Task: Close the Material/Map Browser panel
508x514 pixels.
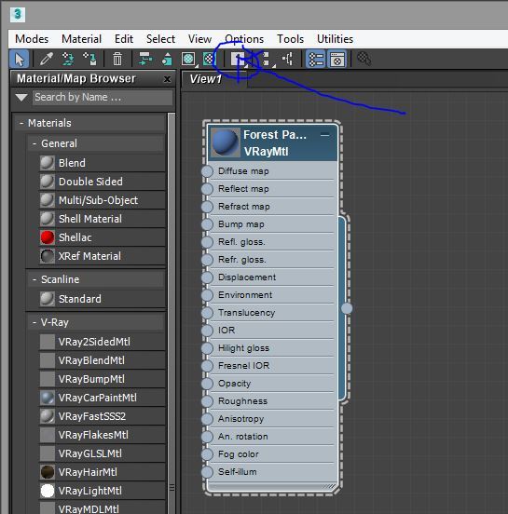Action: click(167, 79)
